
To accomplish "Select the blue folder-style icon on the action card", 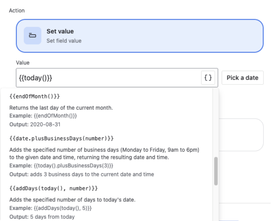I will pyautogui.click(x=32, y=35).
